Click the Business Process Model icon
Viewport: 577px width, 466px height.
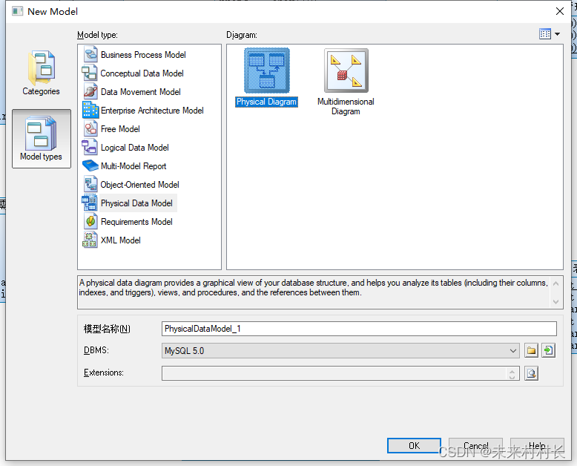point(90,54)
